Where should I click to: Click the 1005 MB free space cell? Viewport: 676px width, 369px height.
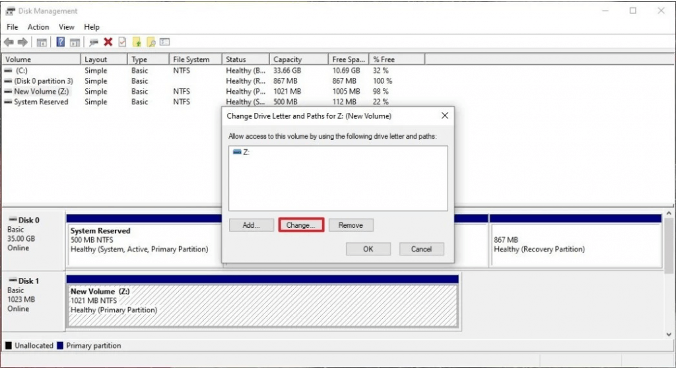[346, 91]
